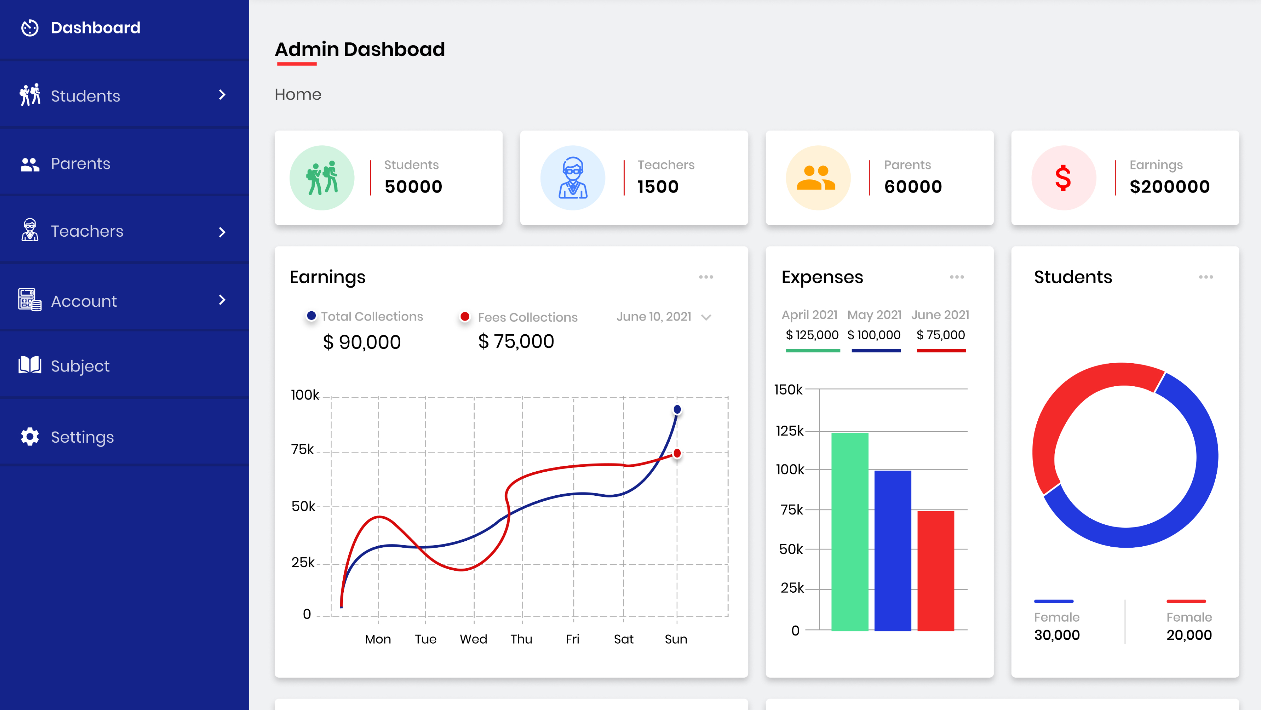Click the Home breadcrumb link

[x=298, y=95]
